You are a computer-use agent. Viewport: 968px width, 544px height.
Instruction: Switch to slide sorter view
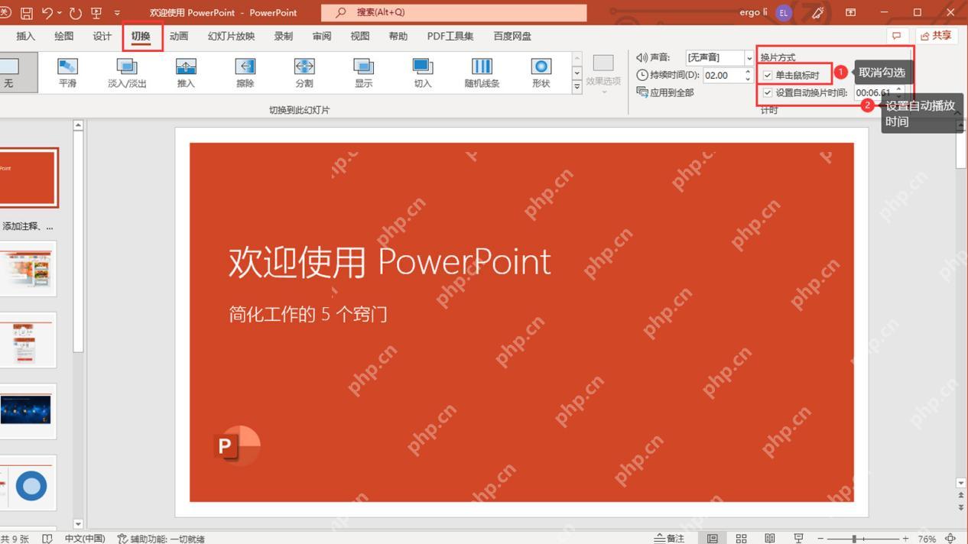click(x=741, y=538)
